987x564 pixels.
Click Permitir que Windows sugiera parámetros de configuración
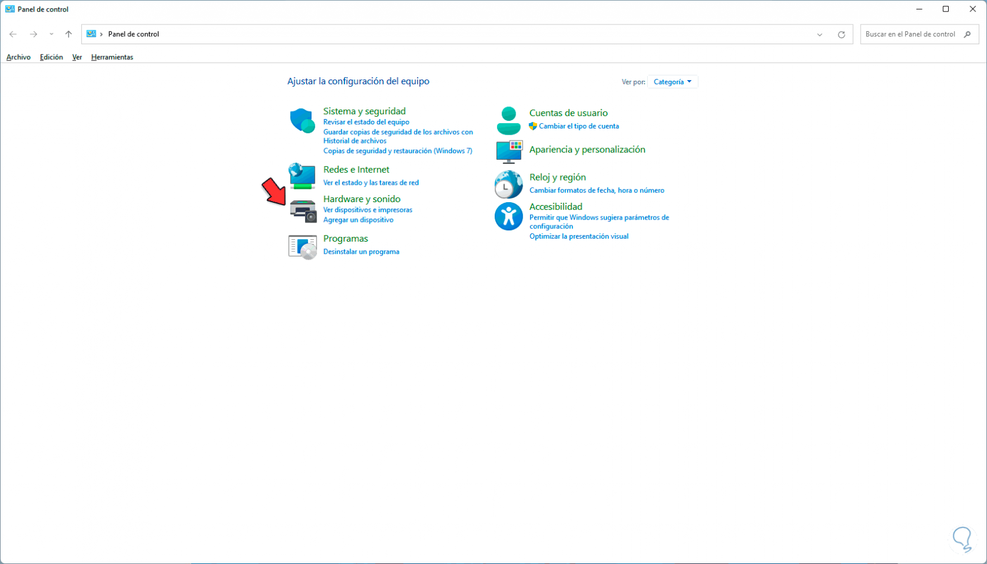tap(599, 222)
